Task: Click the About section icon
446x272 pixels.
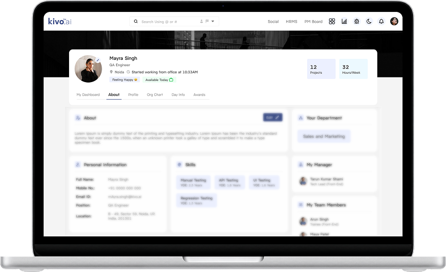Action: point(78,118)
